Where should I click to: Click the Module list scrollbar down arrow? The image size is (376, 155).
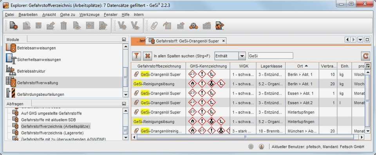[x=125, y=95]
